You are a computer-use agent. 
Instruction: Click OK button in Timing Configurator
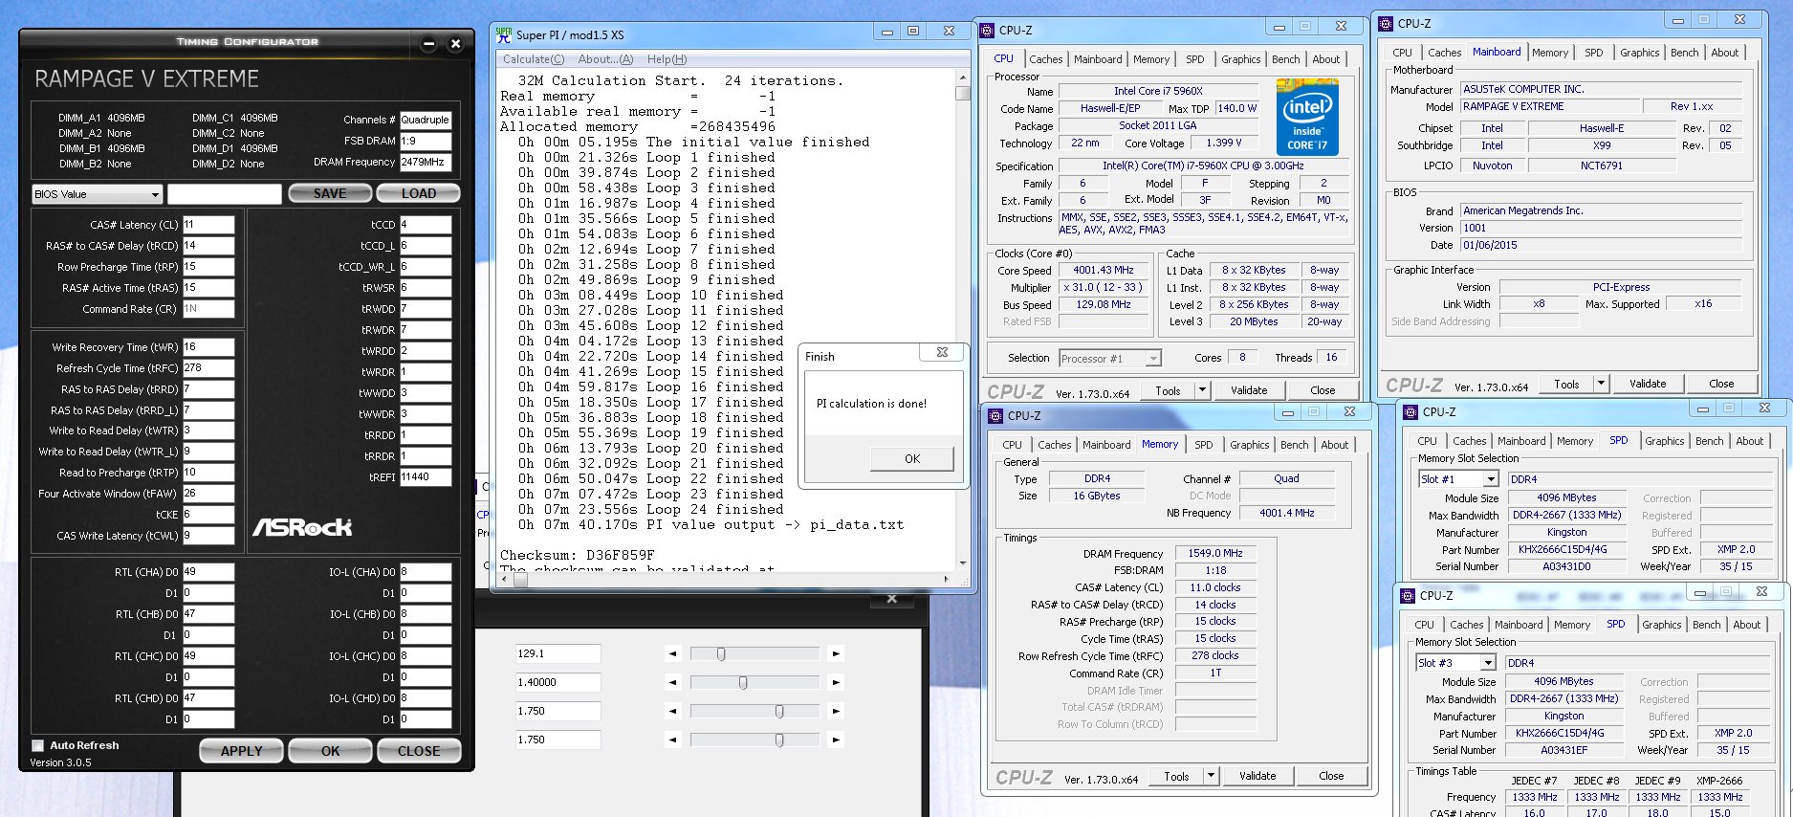click(x=330, y=751)
